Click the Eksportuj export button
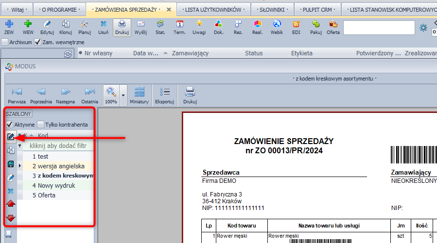The width and height of the screenshot is (437, 243). pyautogui.click(x=165, y=96)
